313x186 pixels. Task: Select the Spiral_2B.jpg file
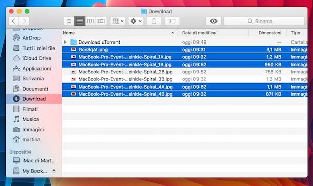(x=185, y=72)
